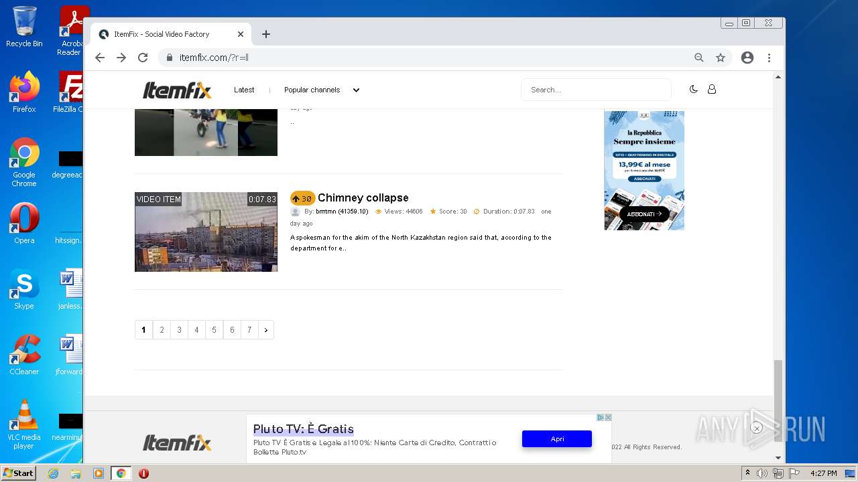Go to page 2
This screenshot has height=482, width=858.
(162, 330)
